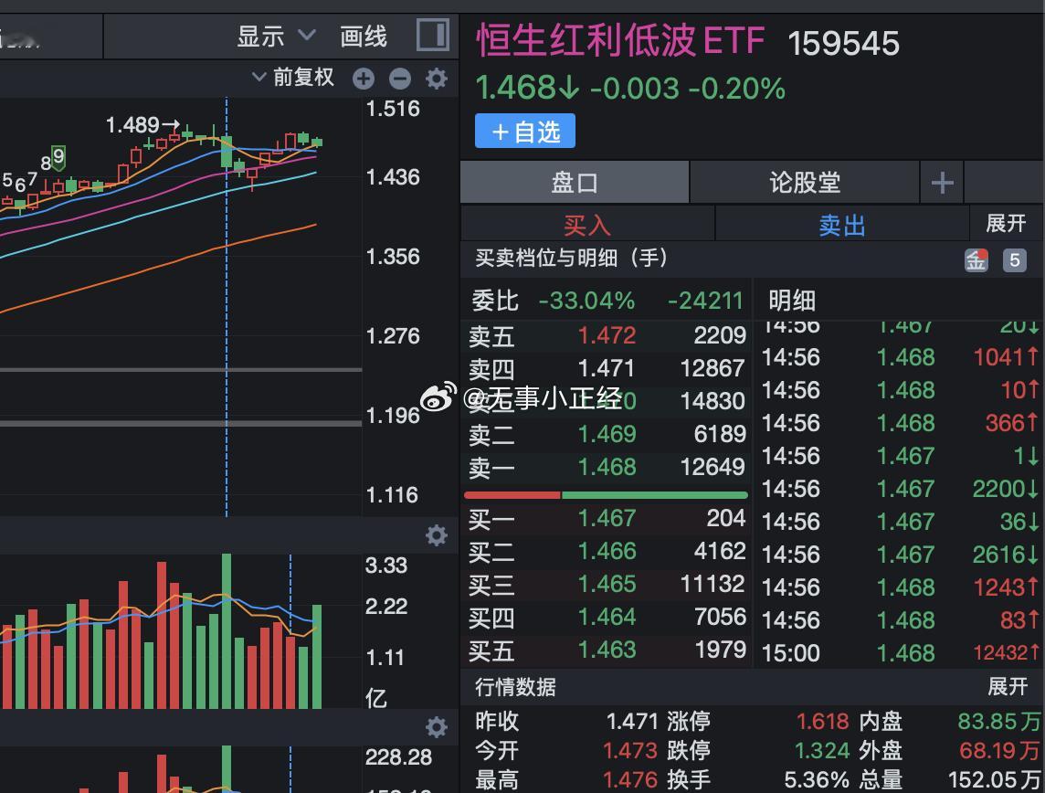
Task: Click the 跌停 value 1.324
Action: coord(821,750)
